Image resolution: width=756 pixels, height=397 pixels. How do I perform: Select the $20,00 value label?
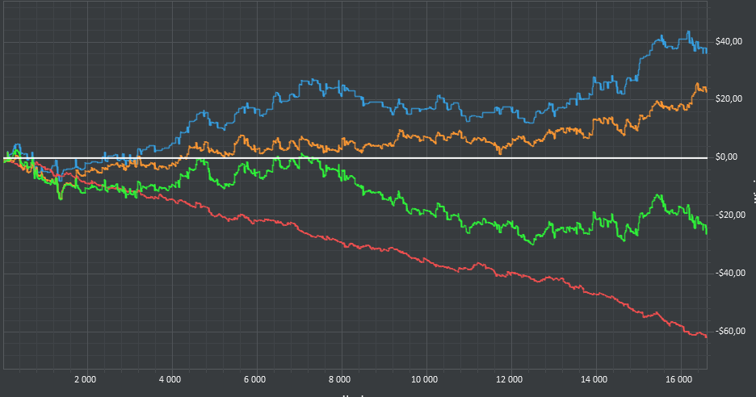click(729, 98)
